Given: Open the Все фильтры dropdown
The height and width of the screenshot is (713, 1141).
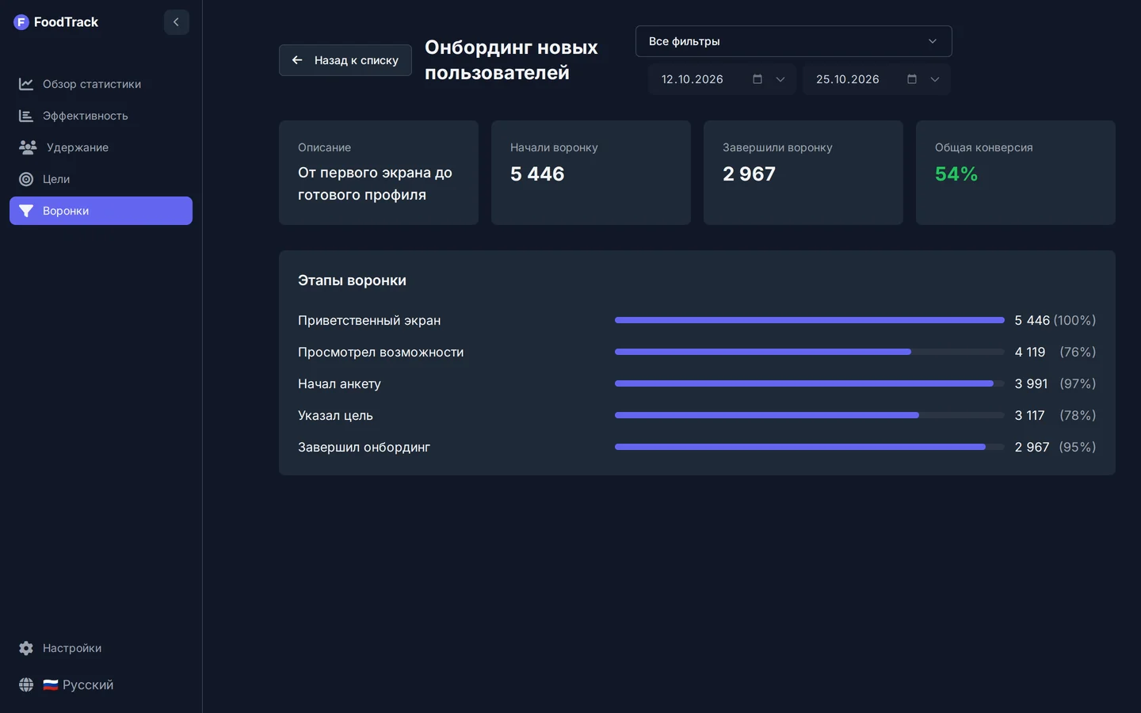Looking at the screenshot, I should coord(793,41).
